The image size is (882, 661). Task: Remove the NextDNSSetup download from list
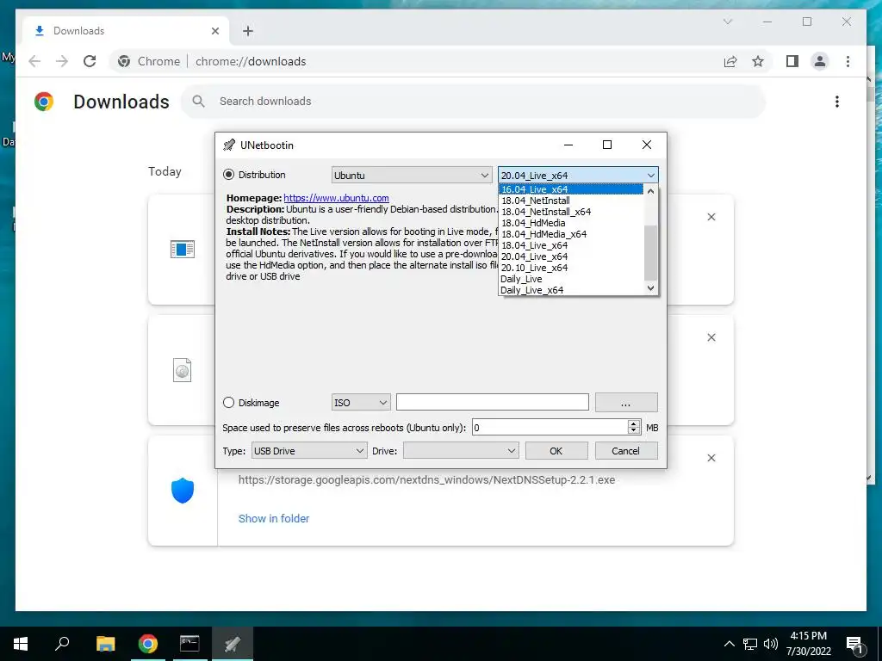point(711,458)
